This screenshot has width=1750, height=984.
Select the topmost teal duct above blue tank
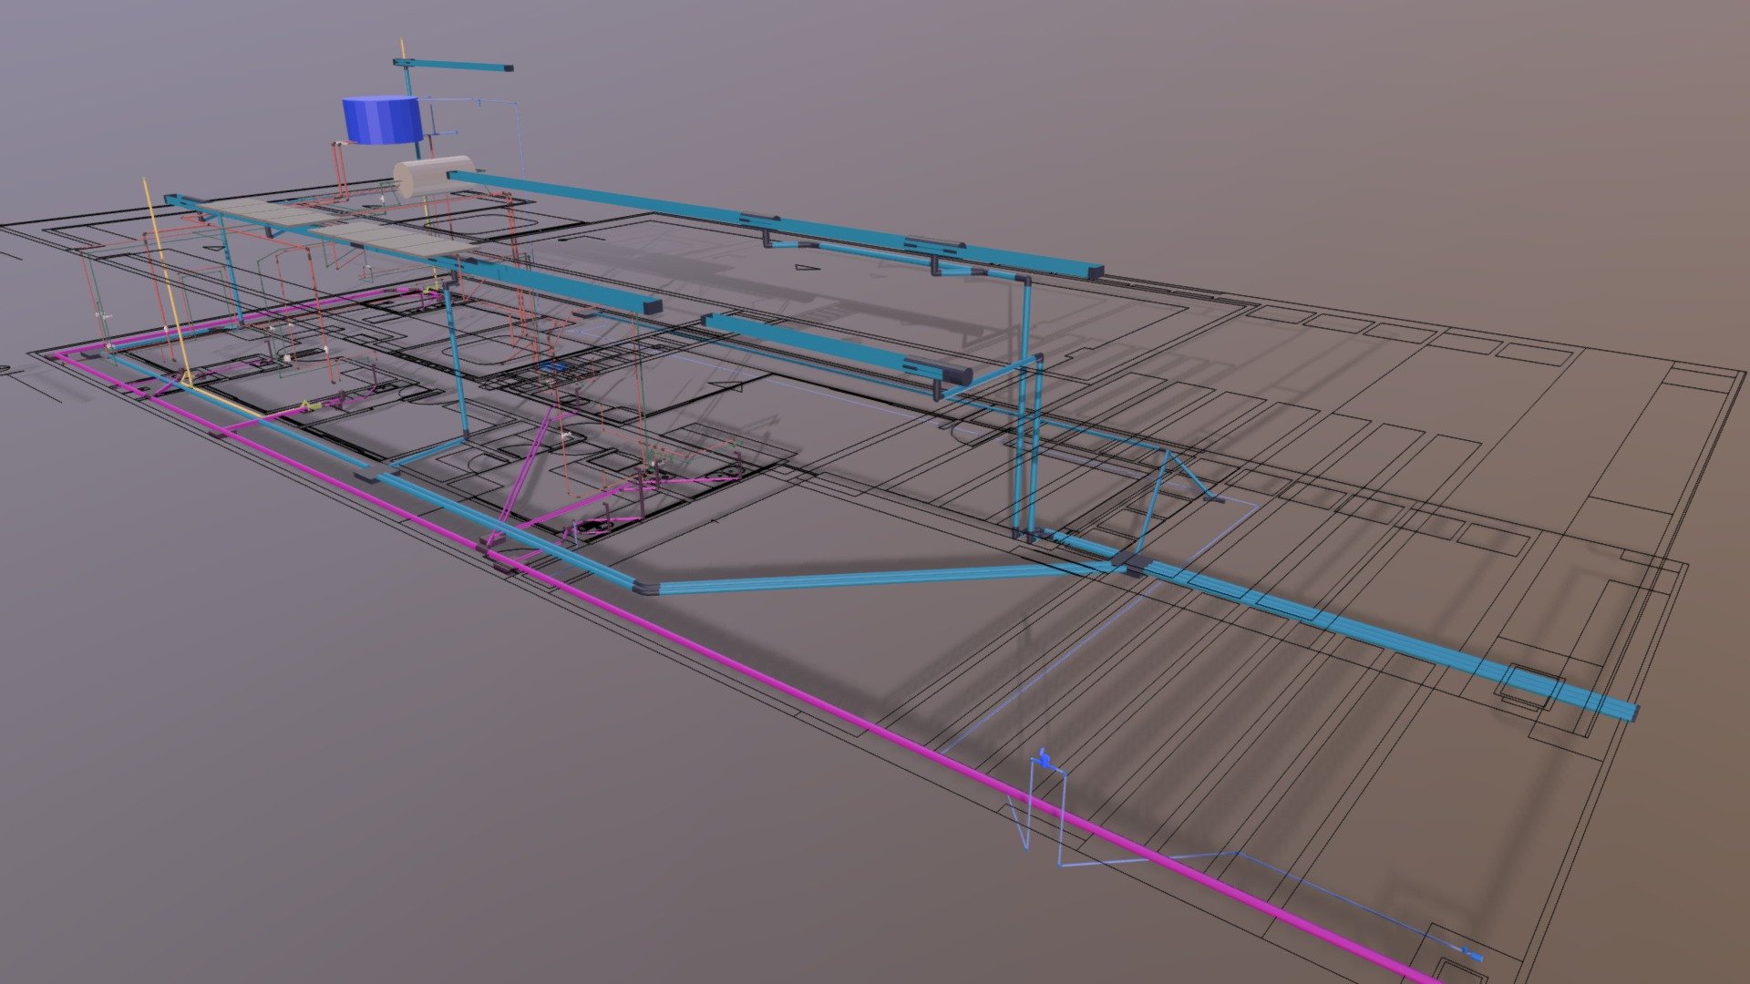[453, 65]
